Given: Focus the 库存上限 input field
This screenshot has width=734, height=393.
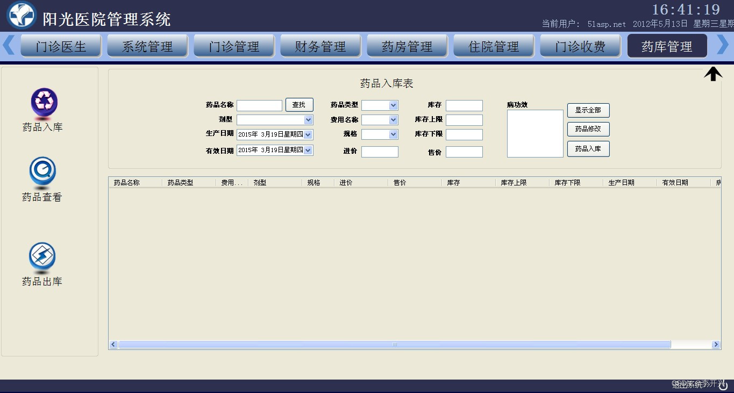Looking at the screenshot, I should 464,120.
